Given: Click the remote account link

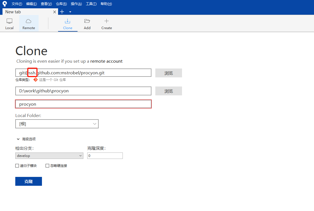Looking at the screenshot, I should (106, 61).
